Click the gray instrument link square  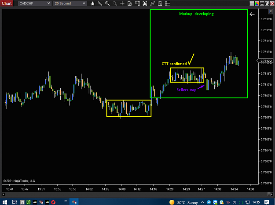click(x=252, y=4)
